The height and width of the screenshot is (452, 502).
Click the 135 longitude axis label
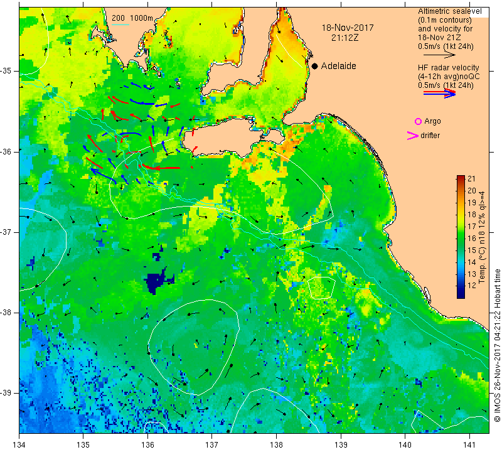(83, 445)
